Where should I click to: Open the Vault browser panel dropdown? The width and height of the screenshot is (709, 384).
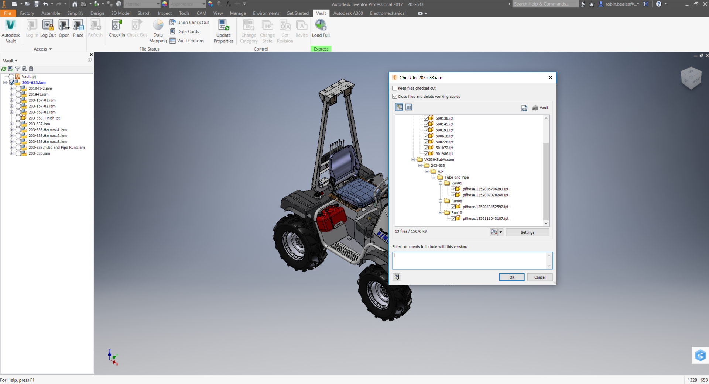click(x=10, y=61)
